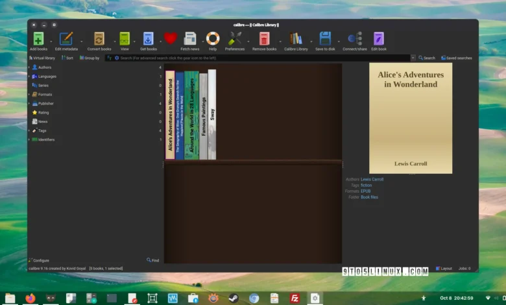
Task: Select the Formats category row
Action: [x=95, y=95]
